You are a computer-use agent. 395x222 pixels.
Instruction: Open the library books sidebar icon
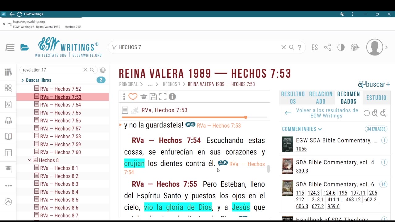(x=8, y=72)
